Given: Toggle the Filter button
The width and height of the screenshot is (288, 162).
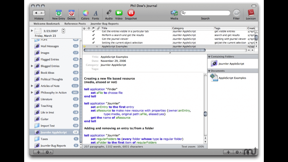Looking at the screenshot, I should point(236,13).
